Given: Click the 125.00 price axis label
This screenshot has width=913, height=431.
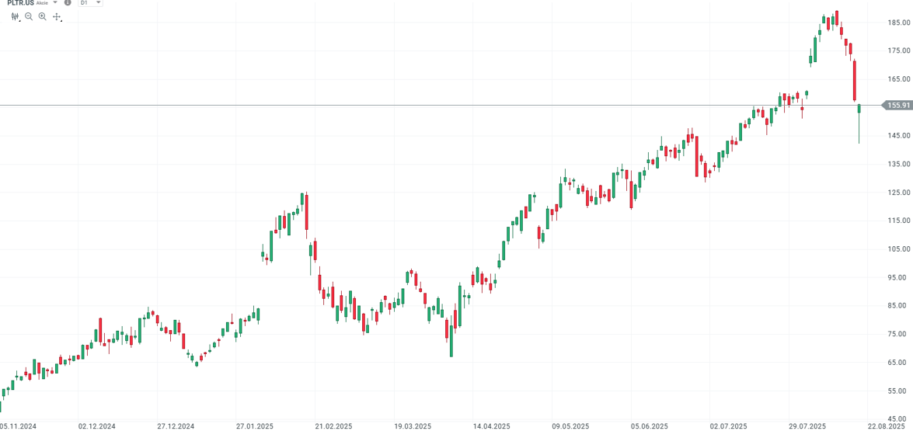Looking at the screenshot, I should [899, 192].
